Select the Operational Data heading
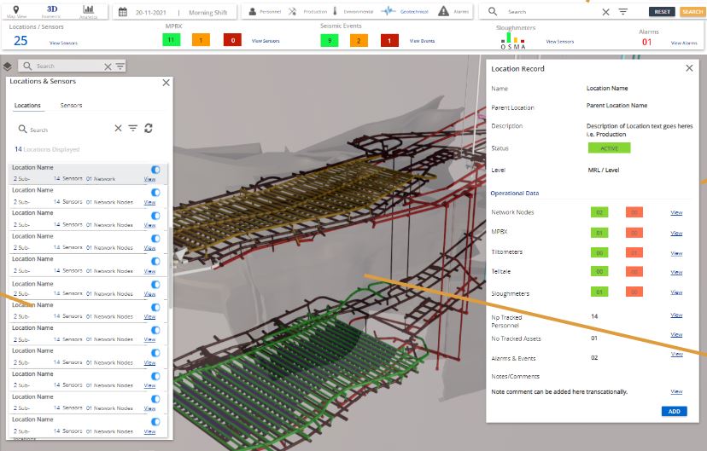 515,193
